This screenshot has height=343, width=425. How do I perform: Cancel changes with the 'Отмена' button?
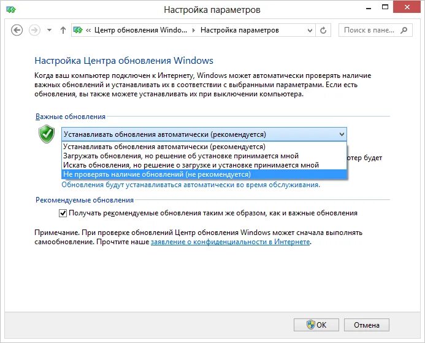coord(367,325)
